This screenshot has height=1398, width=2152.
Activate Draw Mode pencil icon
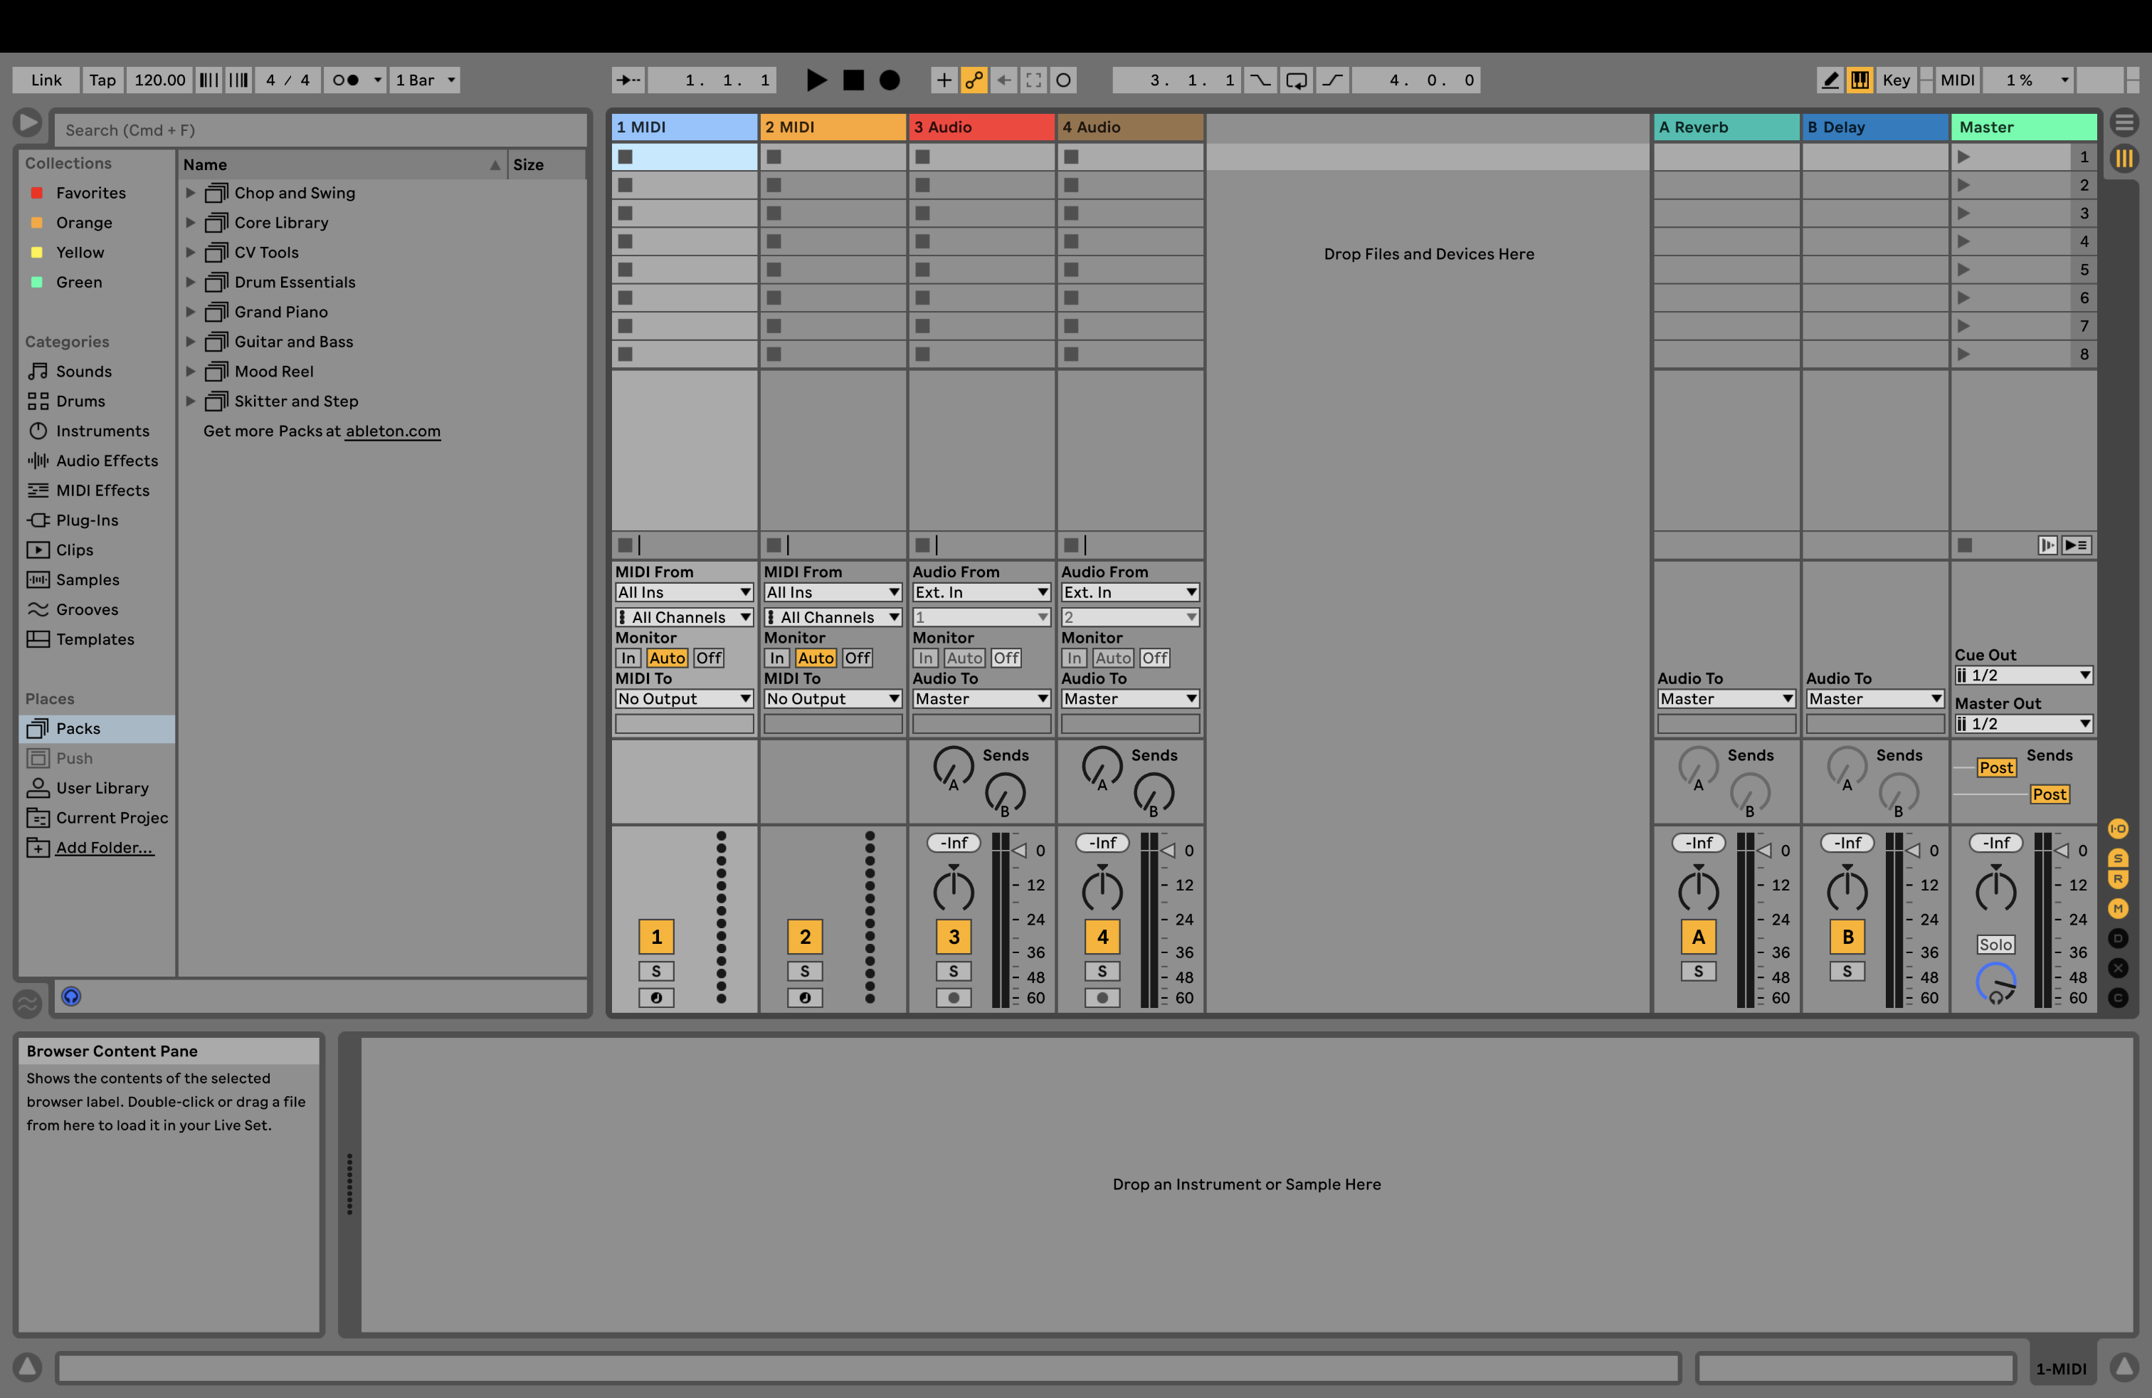[1829, 80]
